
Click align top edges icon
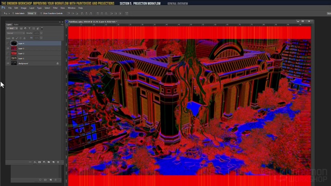click(x=69, y=13)
